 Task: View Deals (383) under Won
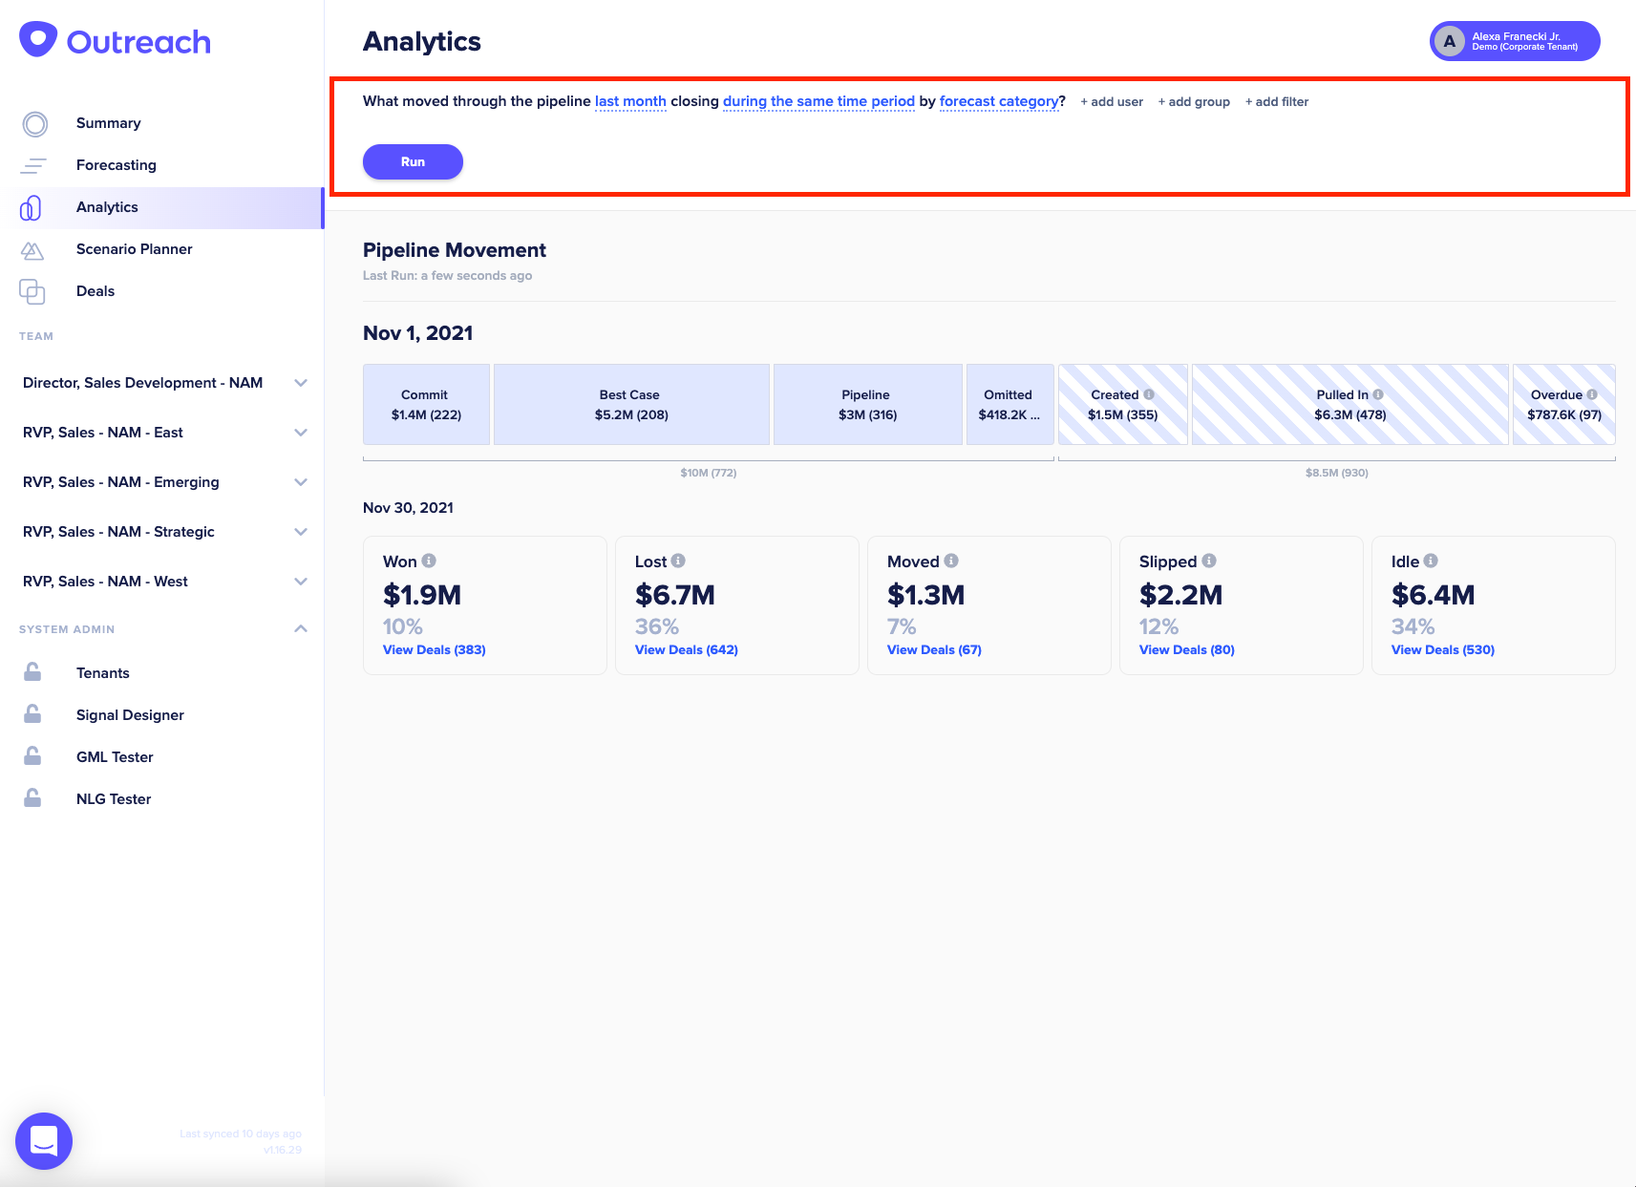coord(435,649)
